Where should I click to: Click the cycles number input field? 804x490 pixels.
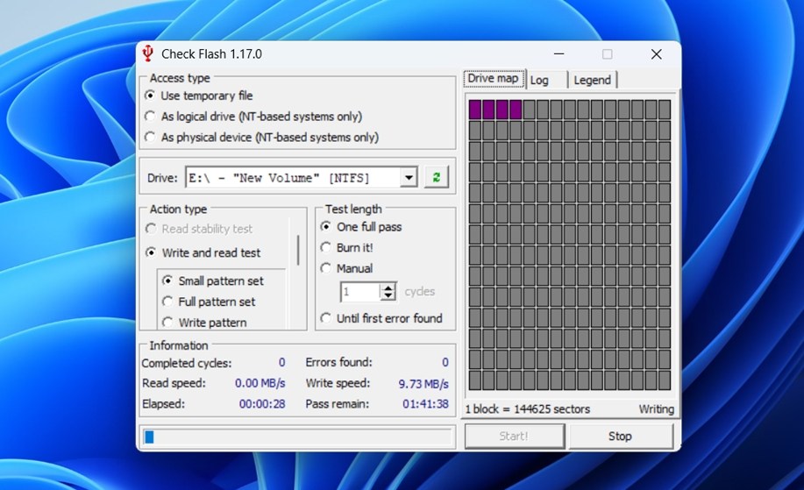click(359, 292)
